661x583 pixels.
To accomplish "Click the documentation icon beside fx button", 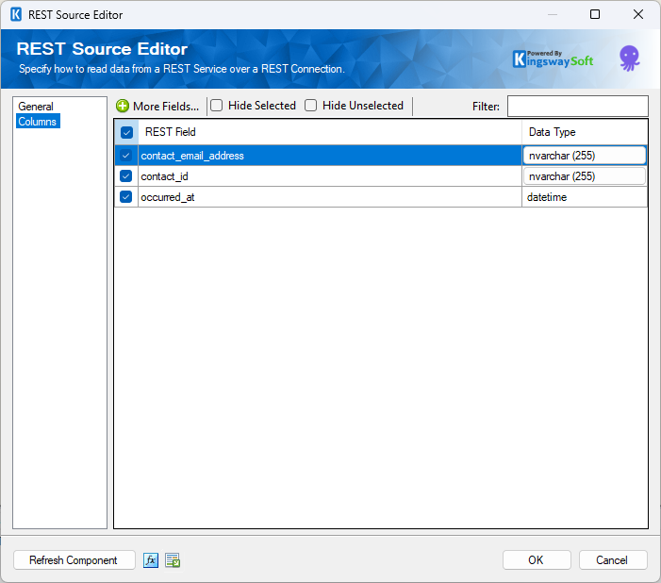I will point(173,560).
